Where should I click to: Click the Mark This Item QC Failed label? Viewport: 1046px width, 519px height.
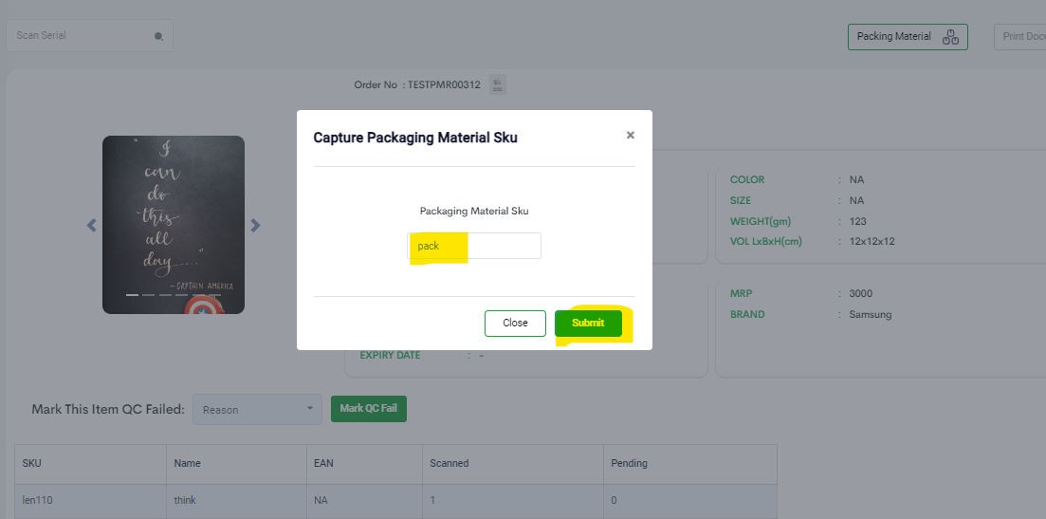108,410
